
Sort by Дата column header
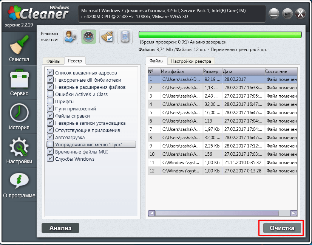244,71
